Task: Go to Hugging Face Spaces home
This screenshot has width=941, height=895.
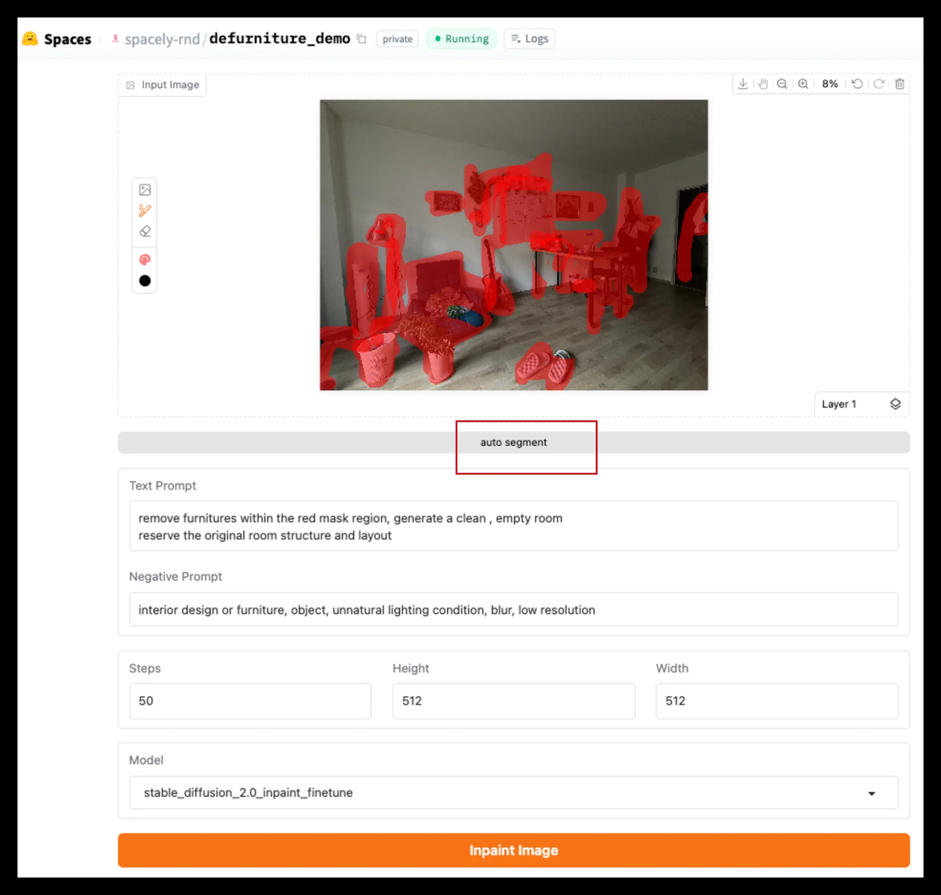Action: click(56, 39)
